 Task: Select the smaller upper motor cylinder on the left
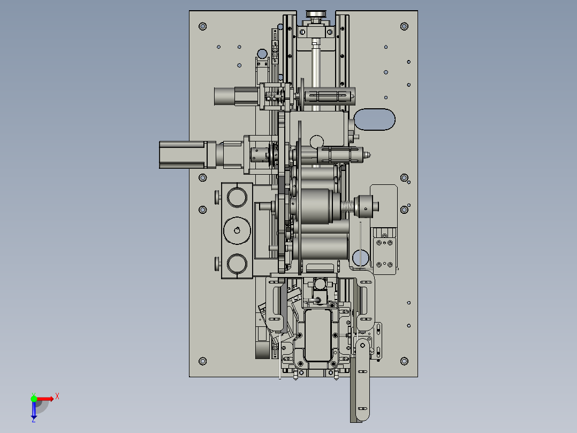pos(224,96)
